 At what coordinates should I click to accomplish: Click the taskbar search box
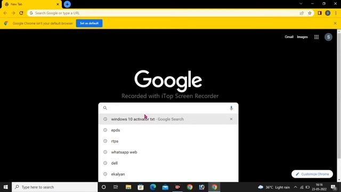coord(54,187)
